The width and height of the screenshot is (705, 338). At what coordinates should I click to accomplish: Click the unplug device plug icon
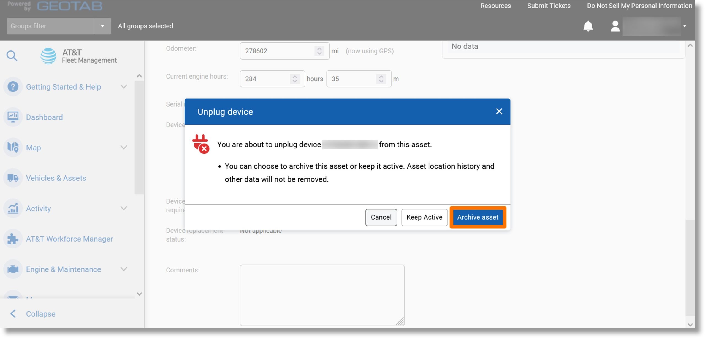coord(201,144)
